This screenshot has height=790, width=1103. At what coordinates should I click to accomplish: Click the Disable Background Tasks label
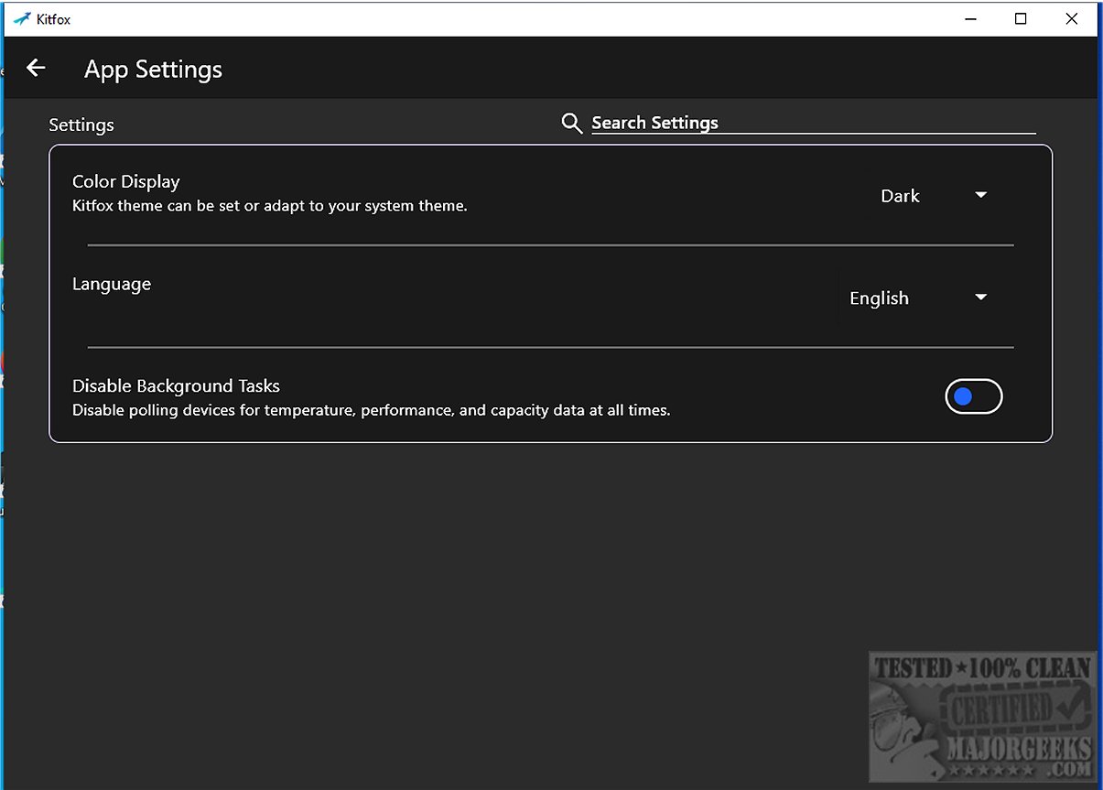(176, 385)
